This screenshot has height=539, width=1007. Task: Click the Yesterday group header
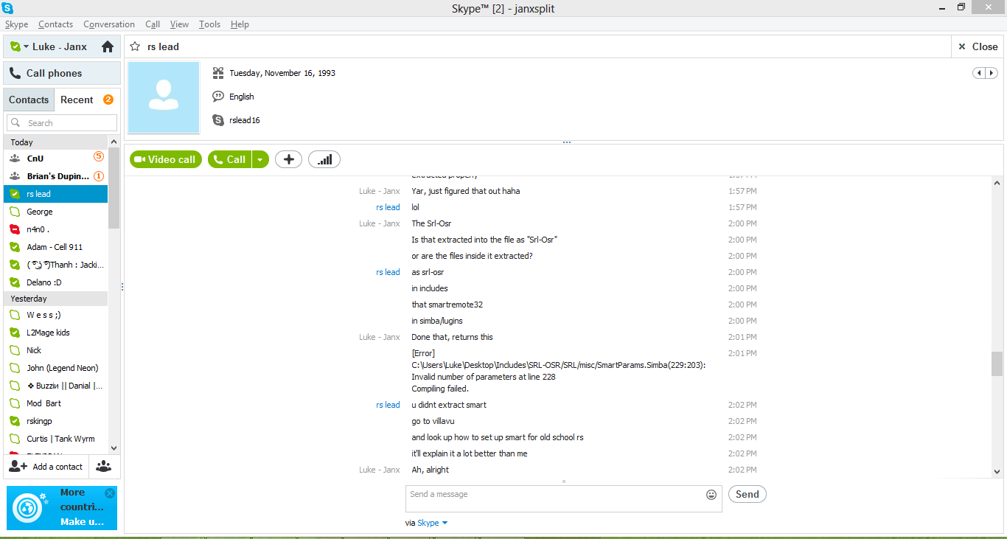point(55,299)
